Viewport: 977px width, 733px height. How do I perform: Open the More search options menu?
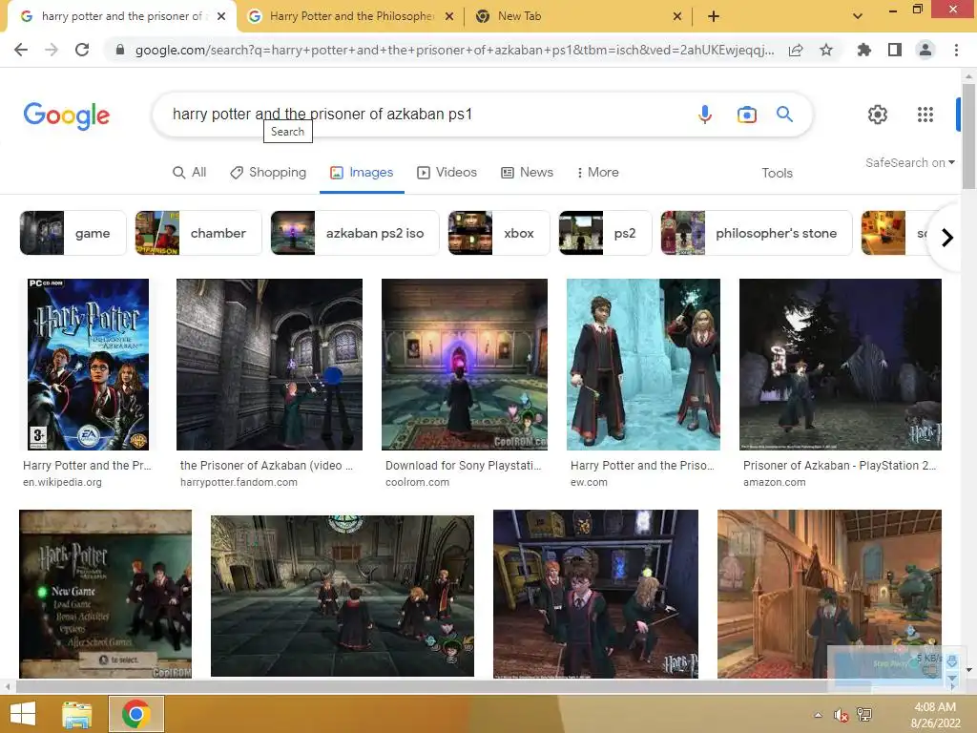[597, 172]
